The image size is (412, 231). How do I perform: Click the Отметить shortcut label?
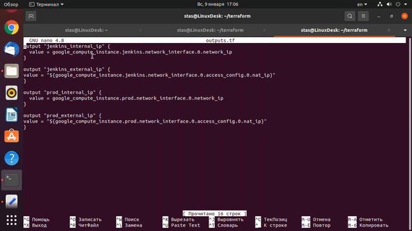[371, 219]
